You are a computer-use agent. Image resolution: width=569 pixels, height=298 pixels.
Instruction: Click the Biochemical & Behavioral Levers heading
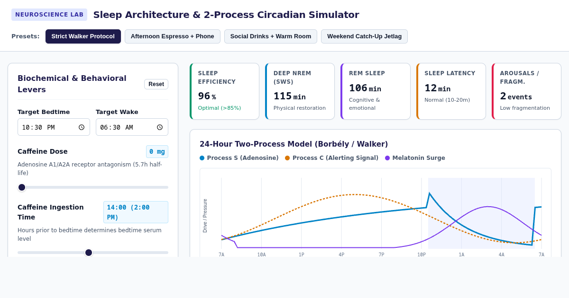pos(72,84)
